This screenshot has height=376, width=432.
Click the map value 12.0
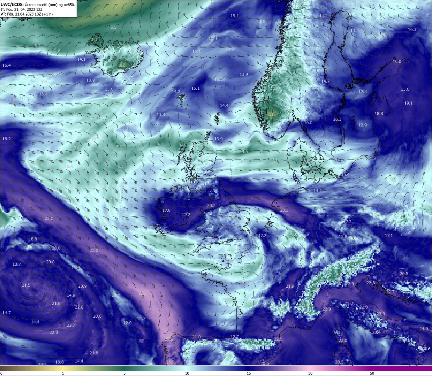tap(127, 323)
